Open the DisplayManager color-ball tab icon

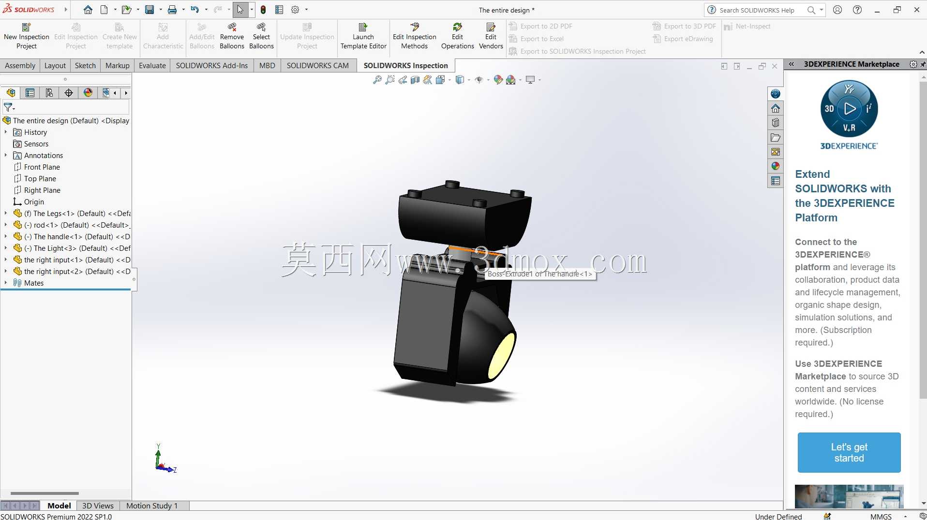88,93
